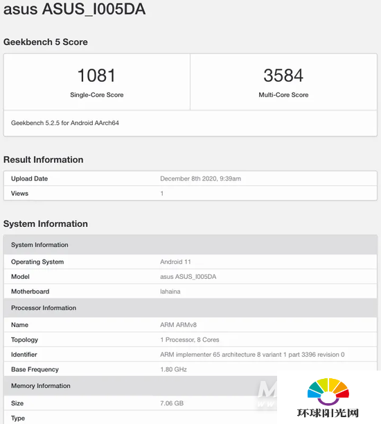The height and width of the screenshot is (424, 381).
Task: Click the Identifier row label
Action: [x=24, y=355]
